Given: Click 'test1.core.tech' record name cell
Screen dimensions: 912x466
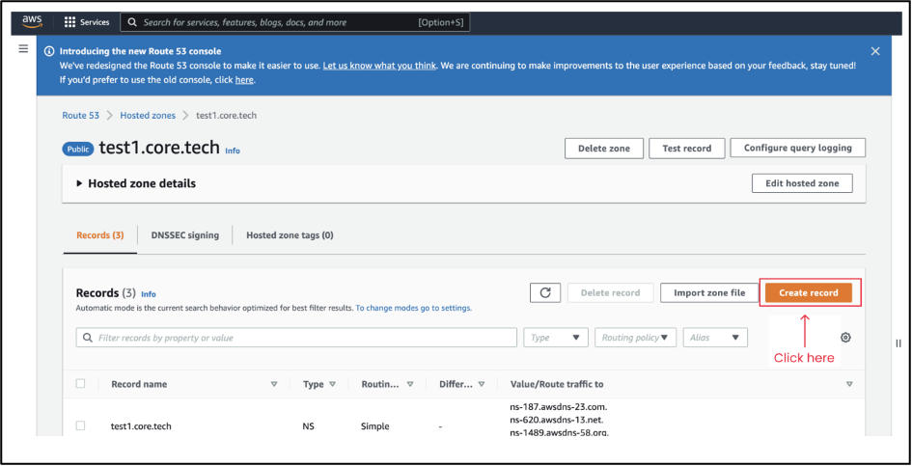Looking at the screenshot, I should pyautogui.click(x=141, y=426).
